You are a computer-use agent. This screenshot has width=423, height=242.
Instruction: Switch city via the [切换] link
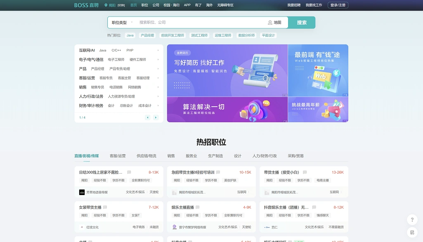121,5
